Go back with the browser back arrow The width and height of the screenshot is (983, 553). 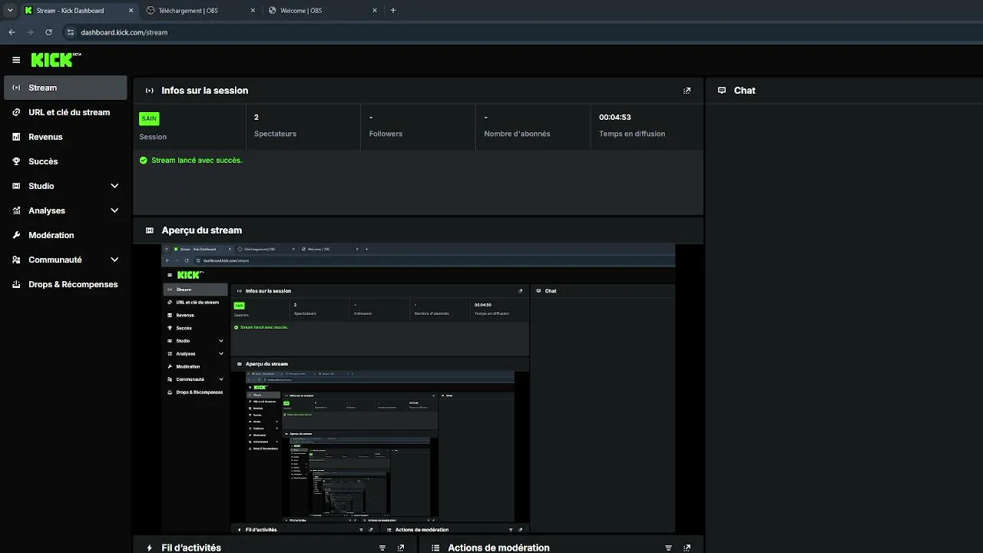click(12, 32)
